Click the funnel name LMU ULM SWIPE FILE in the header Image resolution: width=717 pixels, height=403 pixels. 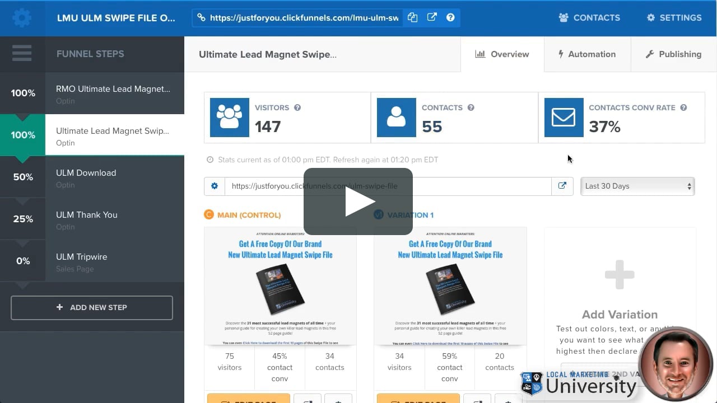116,18
